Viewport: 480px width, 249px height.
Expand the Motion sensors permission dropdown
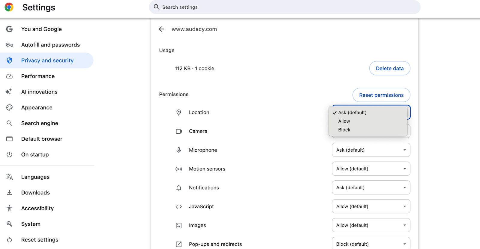pyautogui.click(x=371, y=169)
